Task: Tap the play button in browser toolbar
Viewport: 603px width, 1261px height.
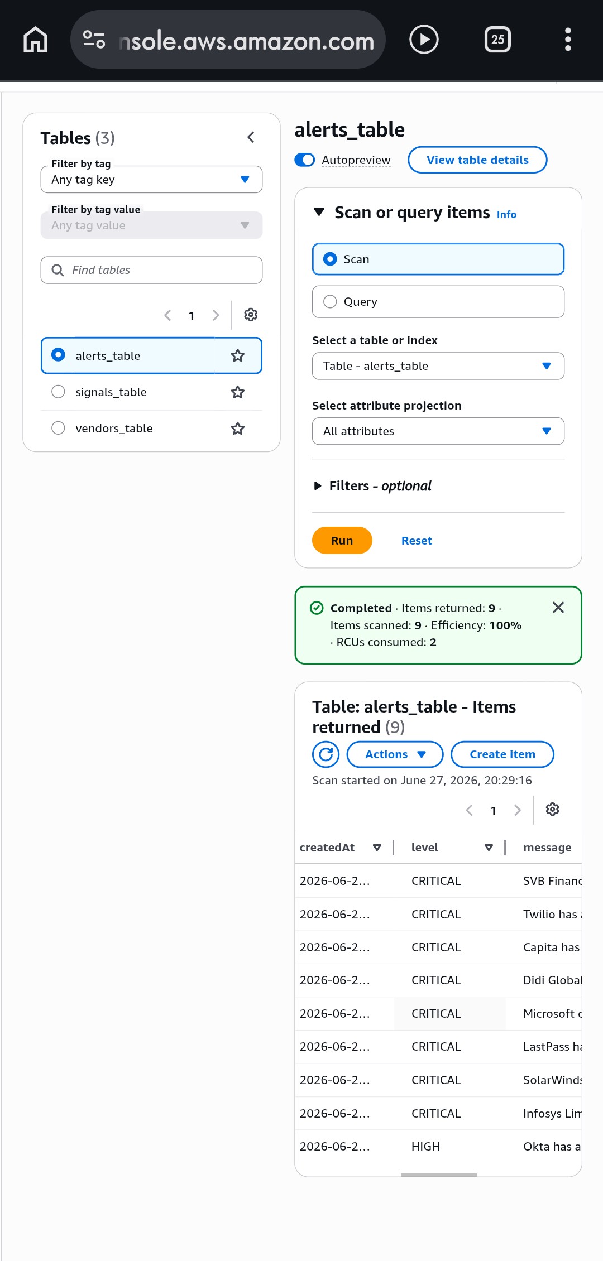Action: pyautogui.click(x=424, y=40)
